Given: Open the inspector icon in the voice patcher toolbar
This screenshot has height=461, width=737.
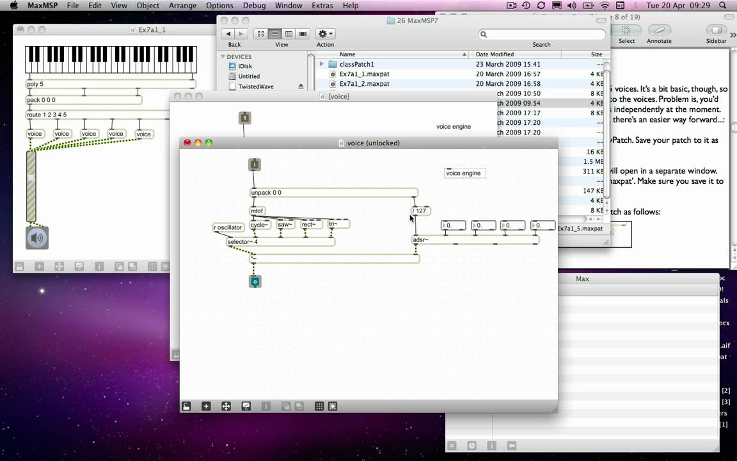Looking at the screenshot, I should pyautogui.click(x=265, y=406).
